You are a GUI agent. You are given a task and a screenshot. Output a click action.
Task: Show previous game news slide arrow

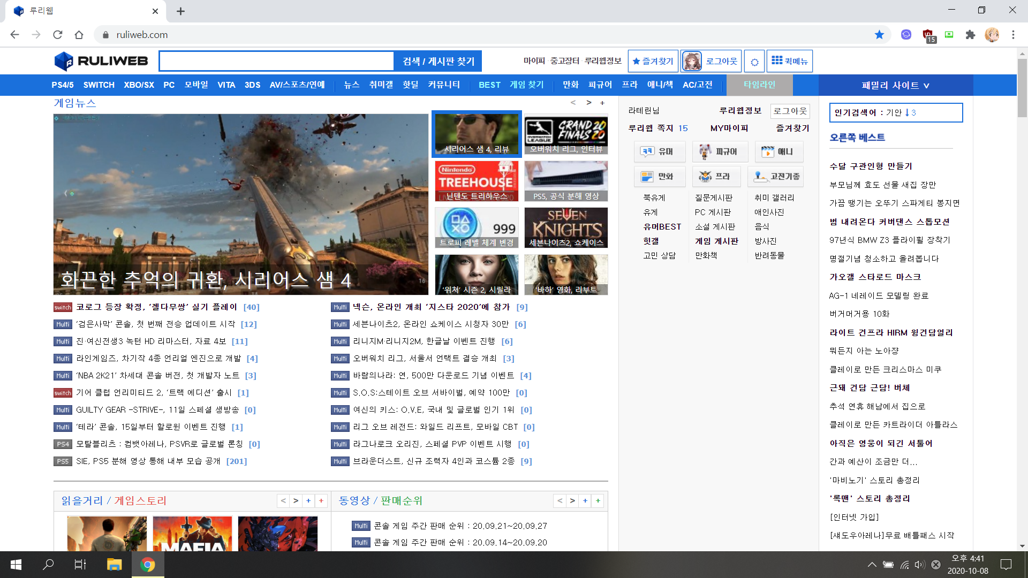[573, 103]
